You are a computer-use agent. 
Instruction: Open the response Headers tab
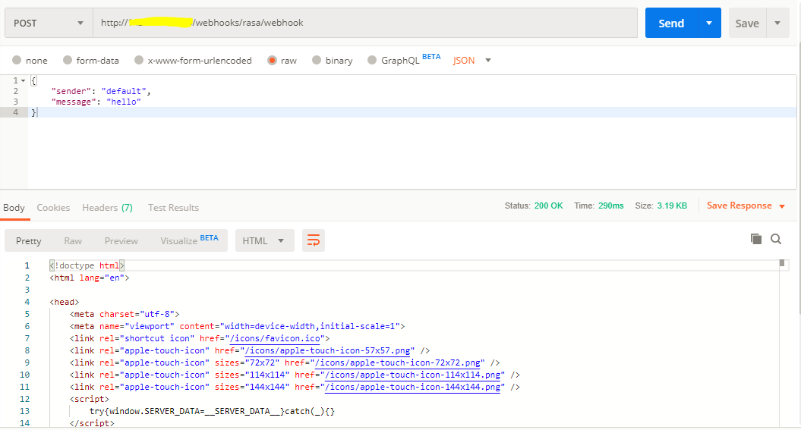(x=107, y=207)
